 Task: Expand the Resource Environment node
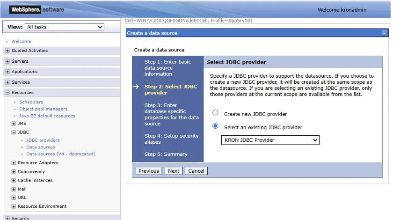(14, 206)
